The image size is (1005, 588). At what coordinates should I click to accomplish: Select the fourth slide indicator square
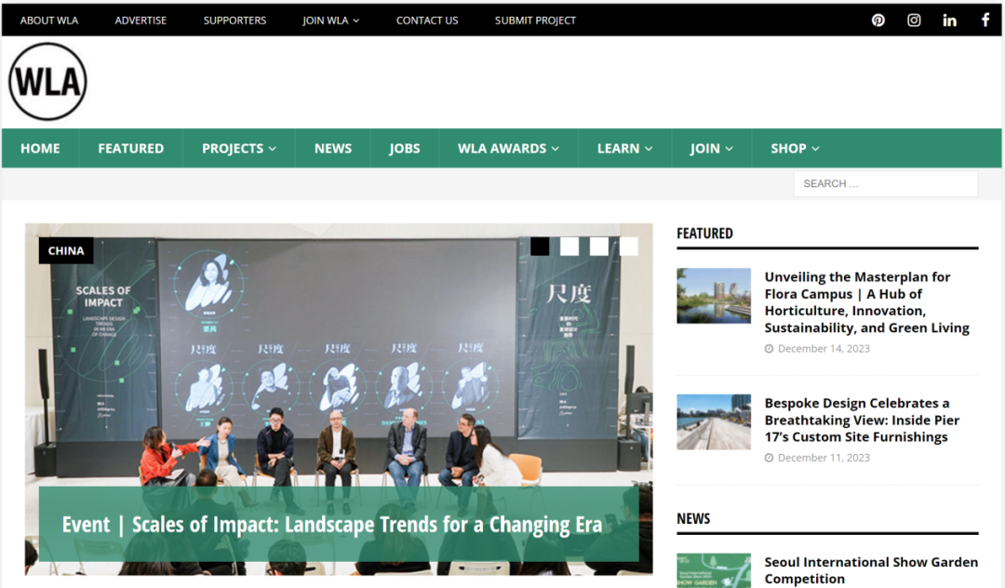629,247
